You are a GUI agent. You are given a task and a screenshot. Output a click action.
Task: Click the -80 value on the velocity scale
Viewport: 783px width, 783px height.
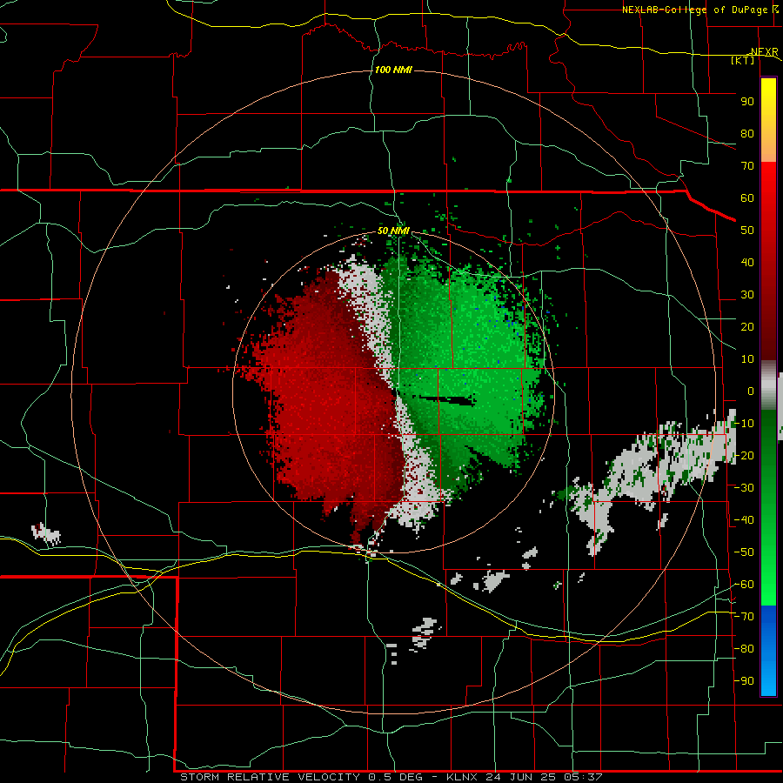coord(744,649)
